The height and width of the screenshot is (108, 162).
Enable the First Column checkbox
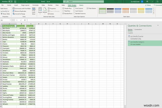tap(74, 8)
